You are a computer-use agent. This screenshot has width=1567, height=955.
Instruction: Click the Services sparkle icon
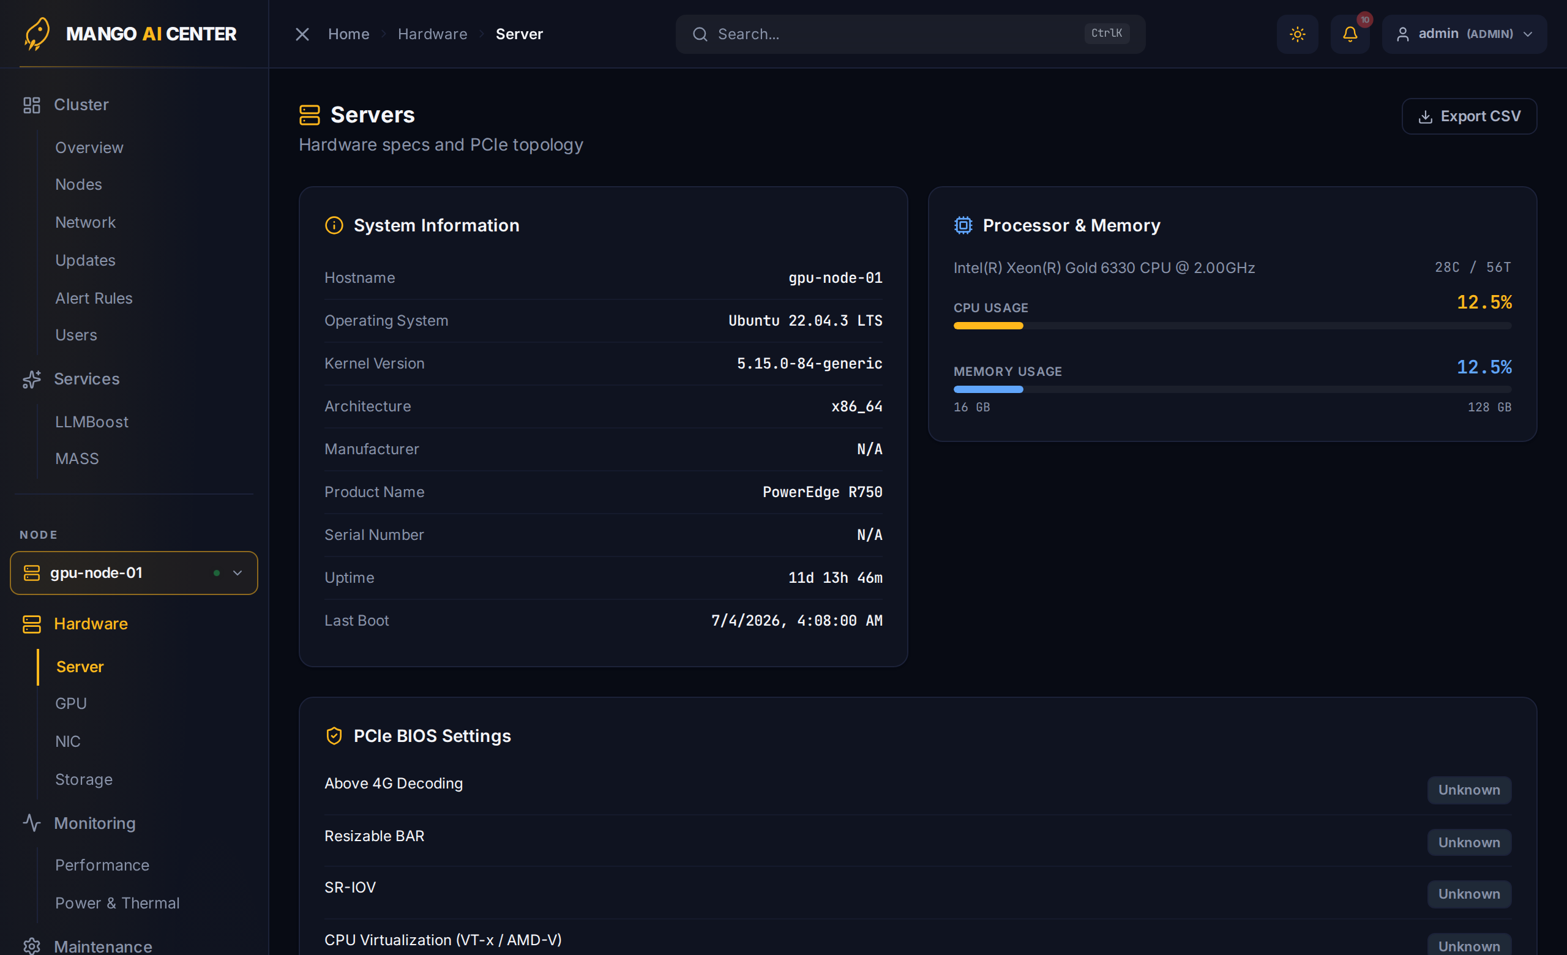pos(31,379)
